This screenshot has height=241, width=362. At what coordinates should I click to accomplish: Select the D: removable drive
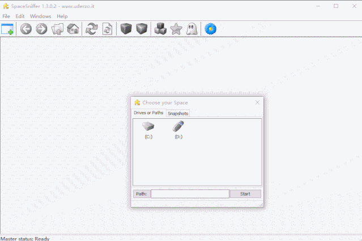178,130
